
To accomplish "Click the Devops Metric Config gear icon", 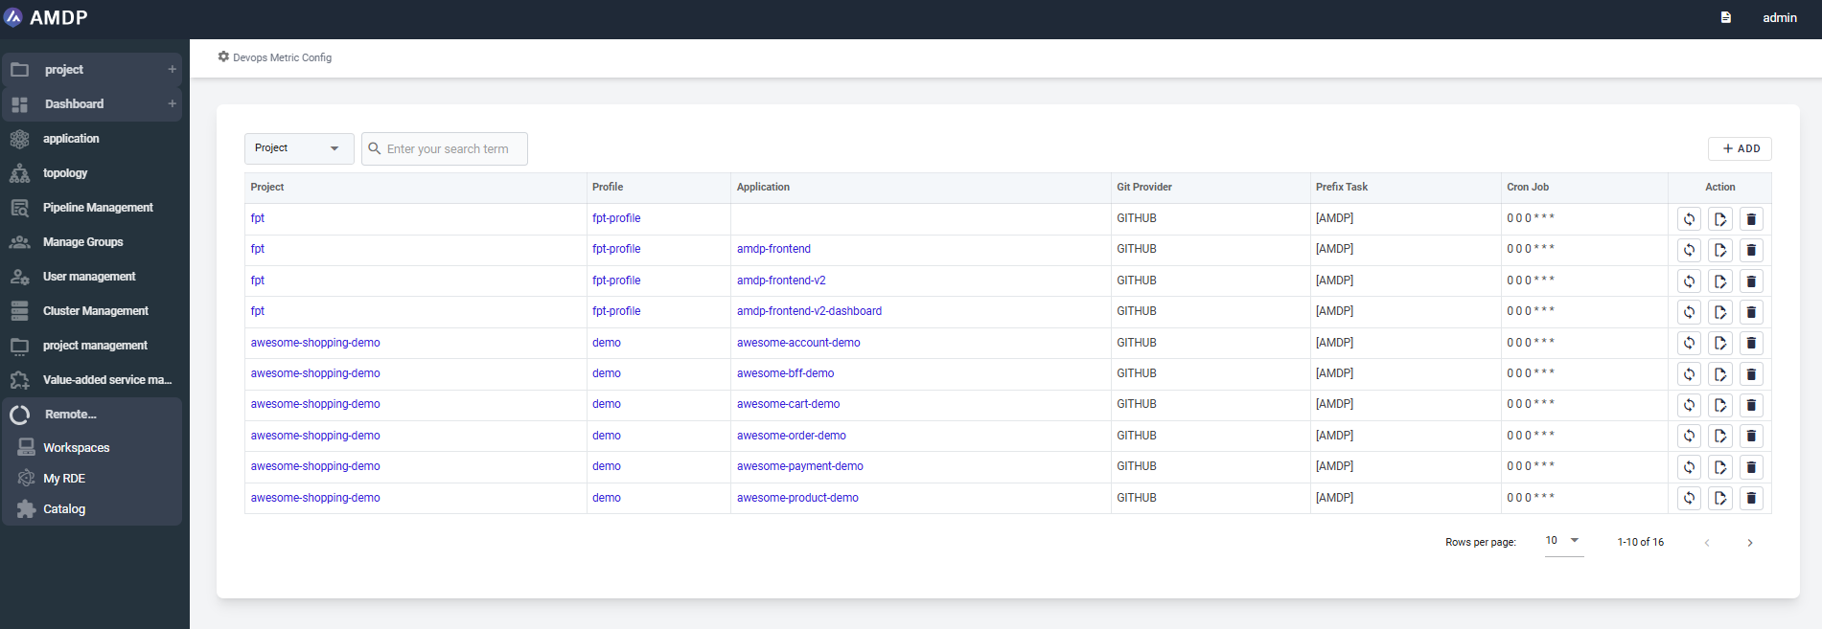I will click(223, 56).
